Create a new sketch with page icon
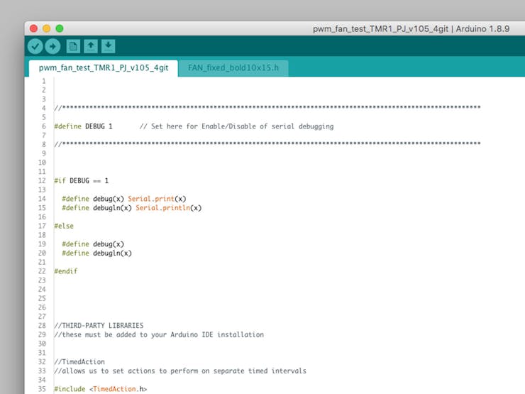The height and width of the screenshot is (394, 525). (x=73, y=46)
